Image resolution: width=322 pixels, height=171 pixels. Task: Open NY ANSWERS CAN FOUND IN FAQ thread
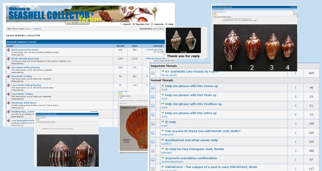(x=192, y=71)
